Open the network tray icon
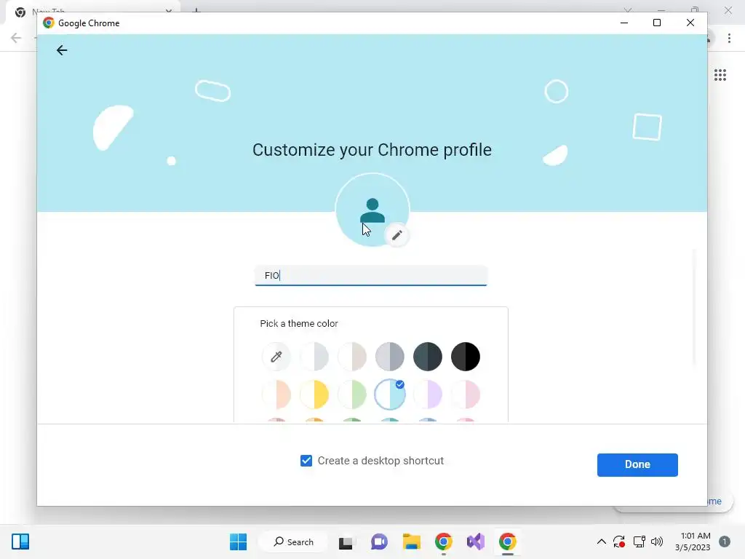 [639, 542]
